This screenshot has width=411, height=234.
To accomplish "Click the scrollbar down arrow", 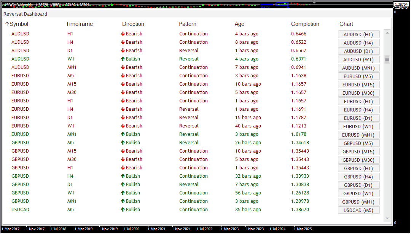I will tap(387, 218).
